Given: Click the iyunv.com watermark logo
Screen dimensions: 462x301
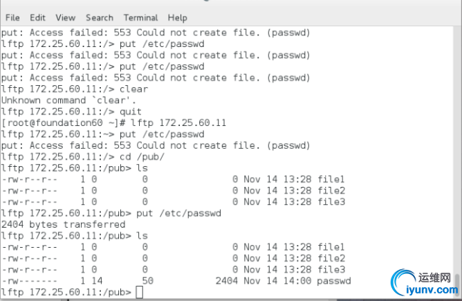Looking at the screenshot, I should point(404,282).
